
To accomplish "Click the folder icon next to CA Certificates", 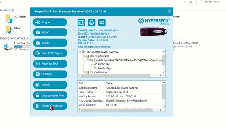I will click(87, 72).
